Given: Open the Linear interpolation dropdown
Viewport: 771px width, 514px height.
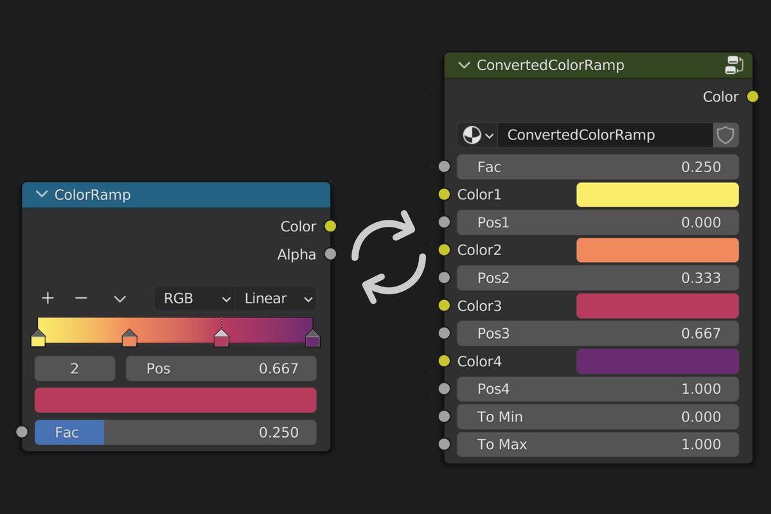Looking at the screenshot, I should pos(276,298).
